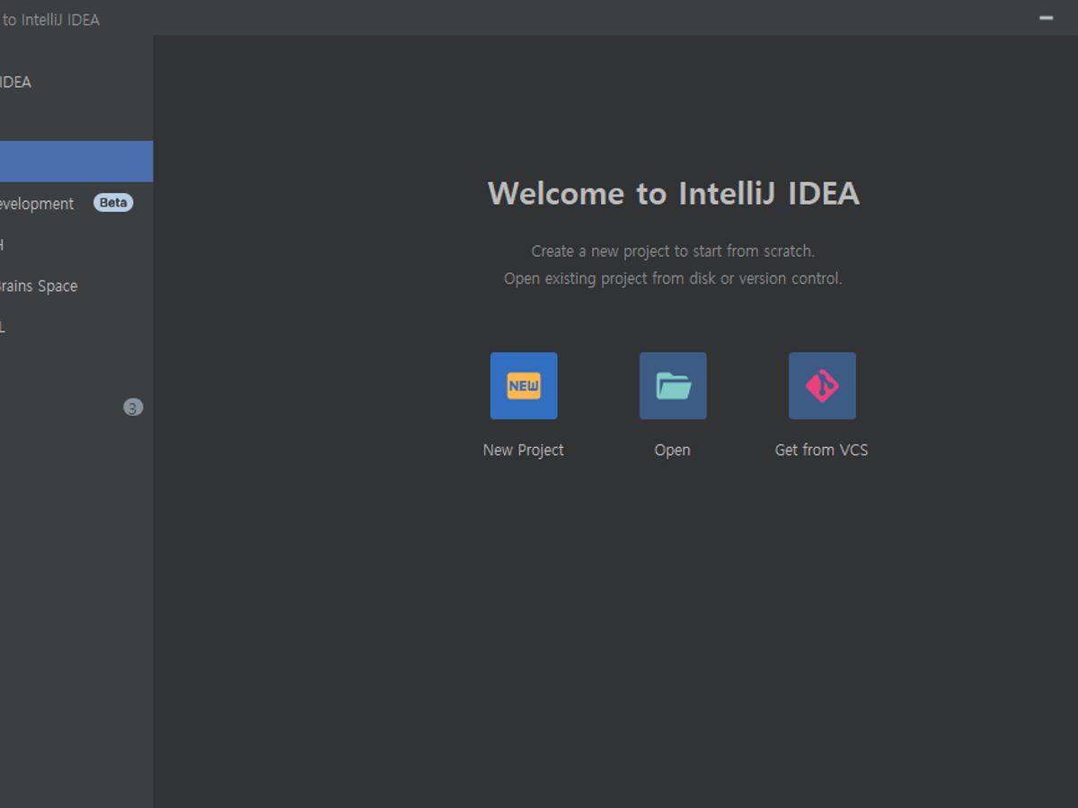Click the Get from VCS text label
1078x808 pixels.
coord(821,450)
